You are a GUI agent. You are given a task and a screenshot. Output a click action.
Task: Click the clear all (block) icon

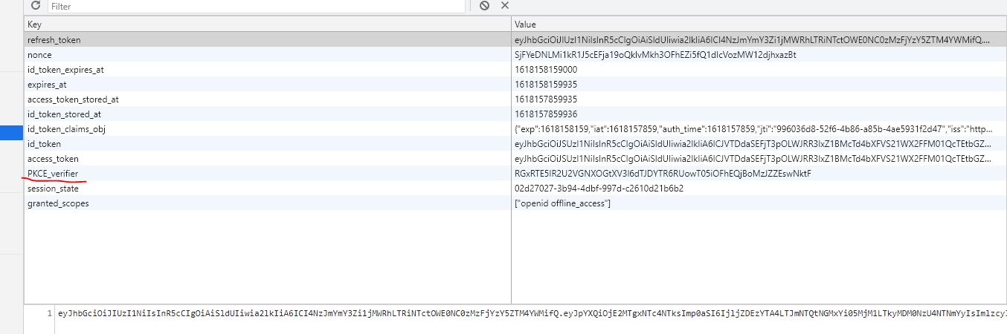(484, 5)
